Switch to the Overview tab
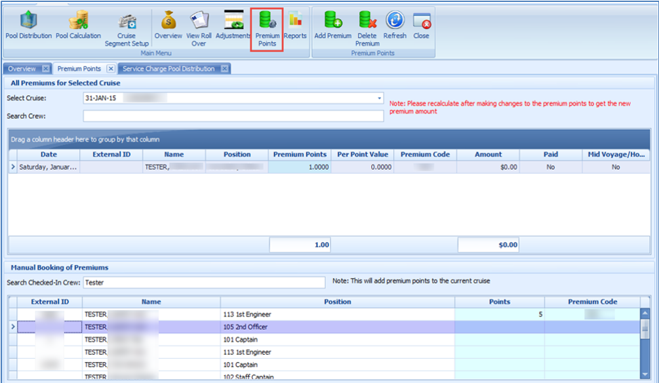Viewport: 659px width, 383px height. 22,68
